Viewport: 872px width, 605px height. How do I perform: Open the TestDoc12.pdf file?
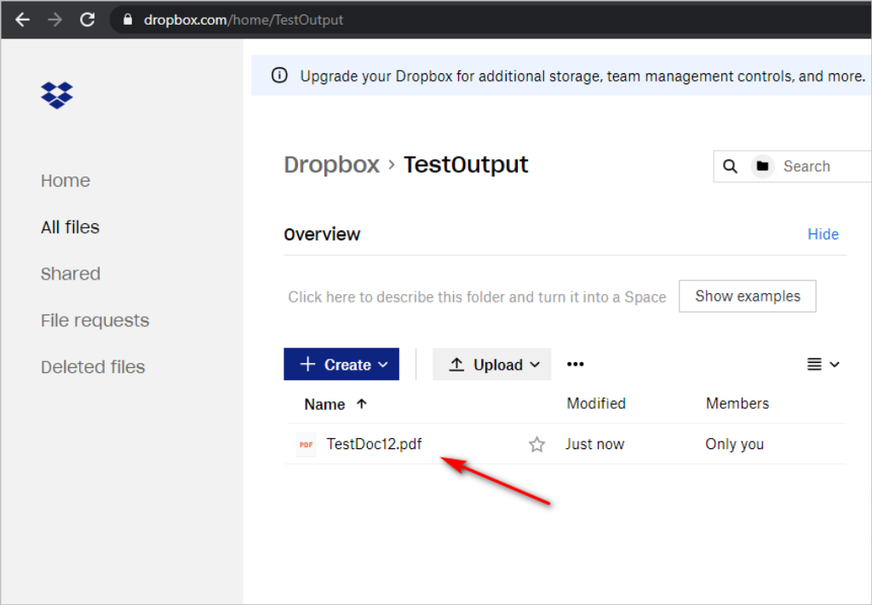pos(374,445)
